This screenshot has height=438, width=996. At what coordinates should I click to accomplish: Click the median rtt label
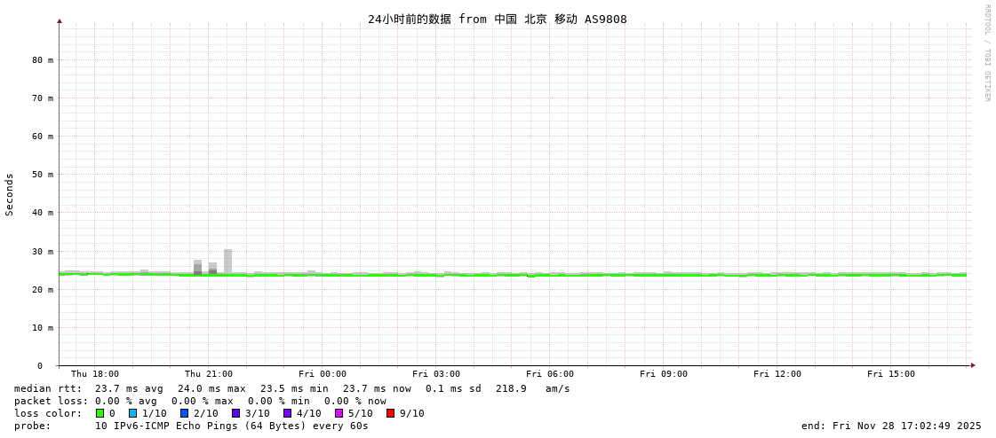(x=48, y=388)
